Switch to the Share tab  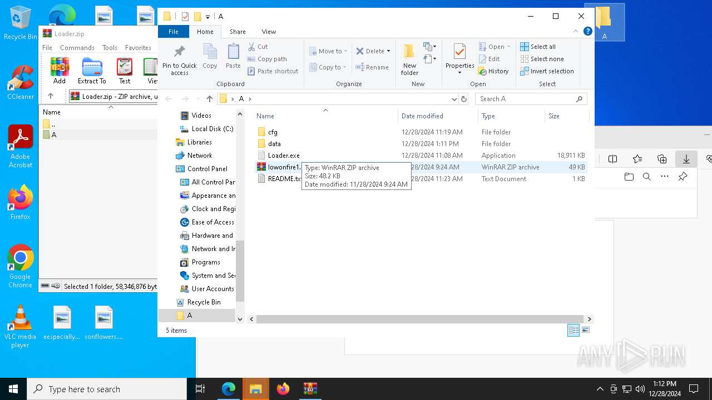click(x=238, y=32)
